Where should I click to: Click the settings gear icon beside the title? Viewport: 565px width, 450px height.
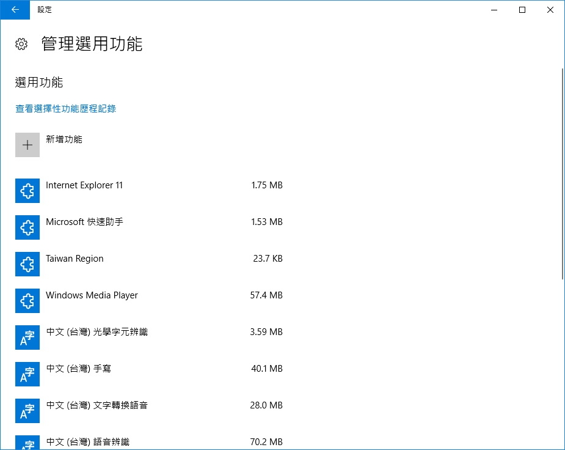click(x=21, y=44)
